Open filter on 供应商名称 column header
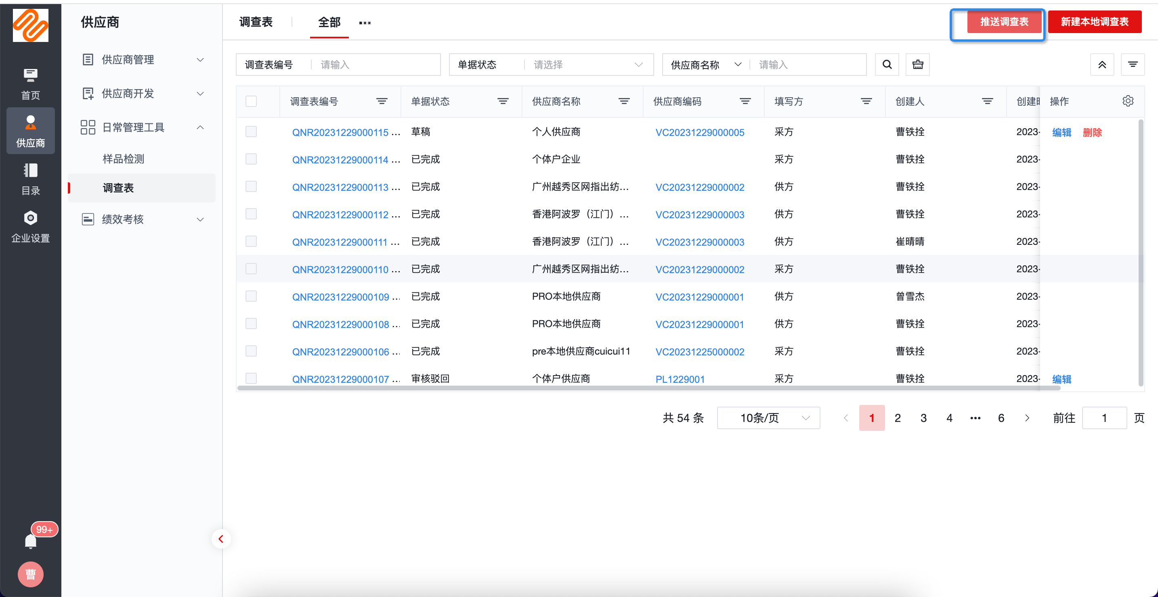Image resolution: width=1158 pixels, height=597 pixels. [623, 101]
